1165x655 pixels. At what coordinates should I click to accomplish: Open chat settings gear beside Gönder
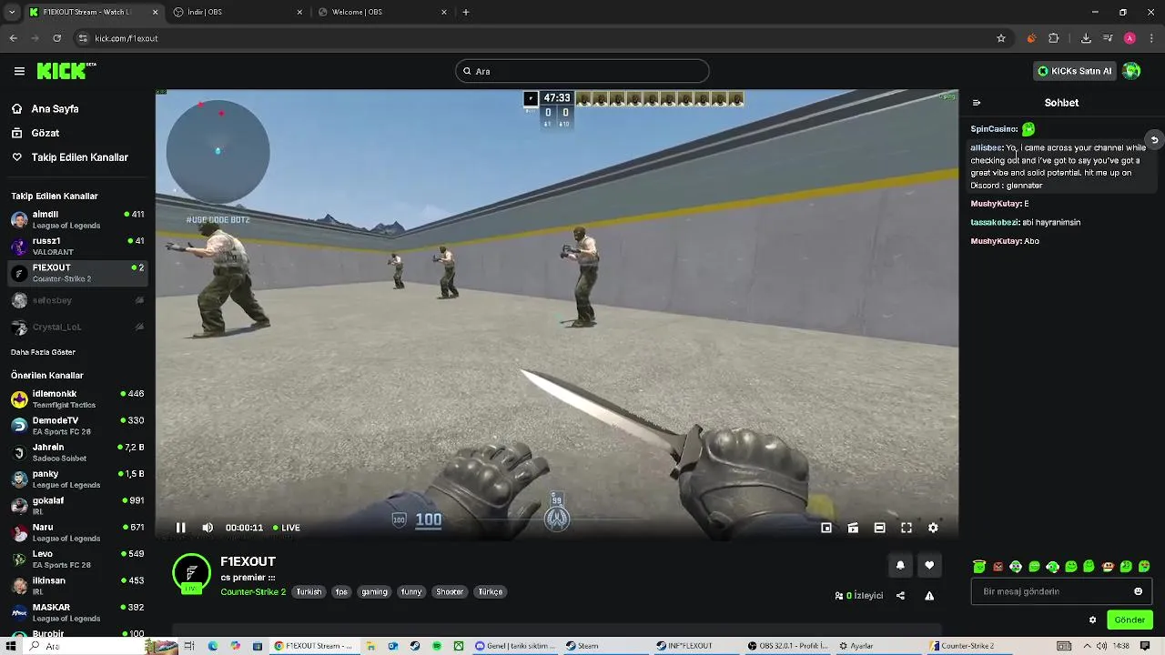[1092, 620]
